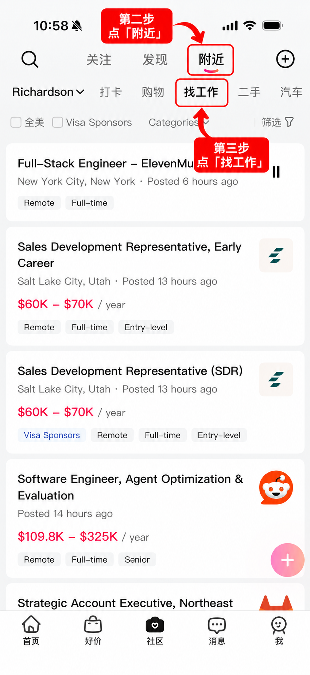Open the 消息 messages icon
This screenshot has height=675, width=310.
click(217, 625)
